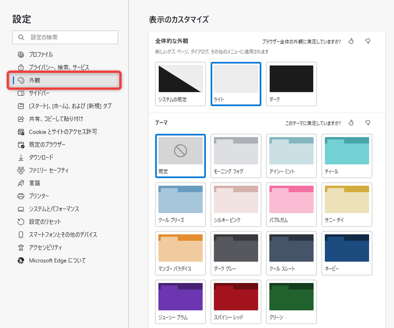The width and height of the screenshot is (394, 328).
Task: Apply the モーニング フォグ theme
Action: coord(236,156)
